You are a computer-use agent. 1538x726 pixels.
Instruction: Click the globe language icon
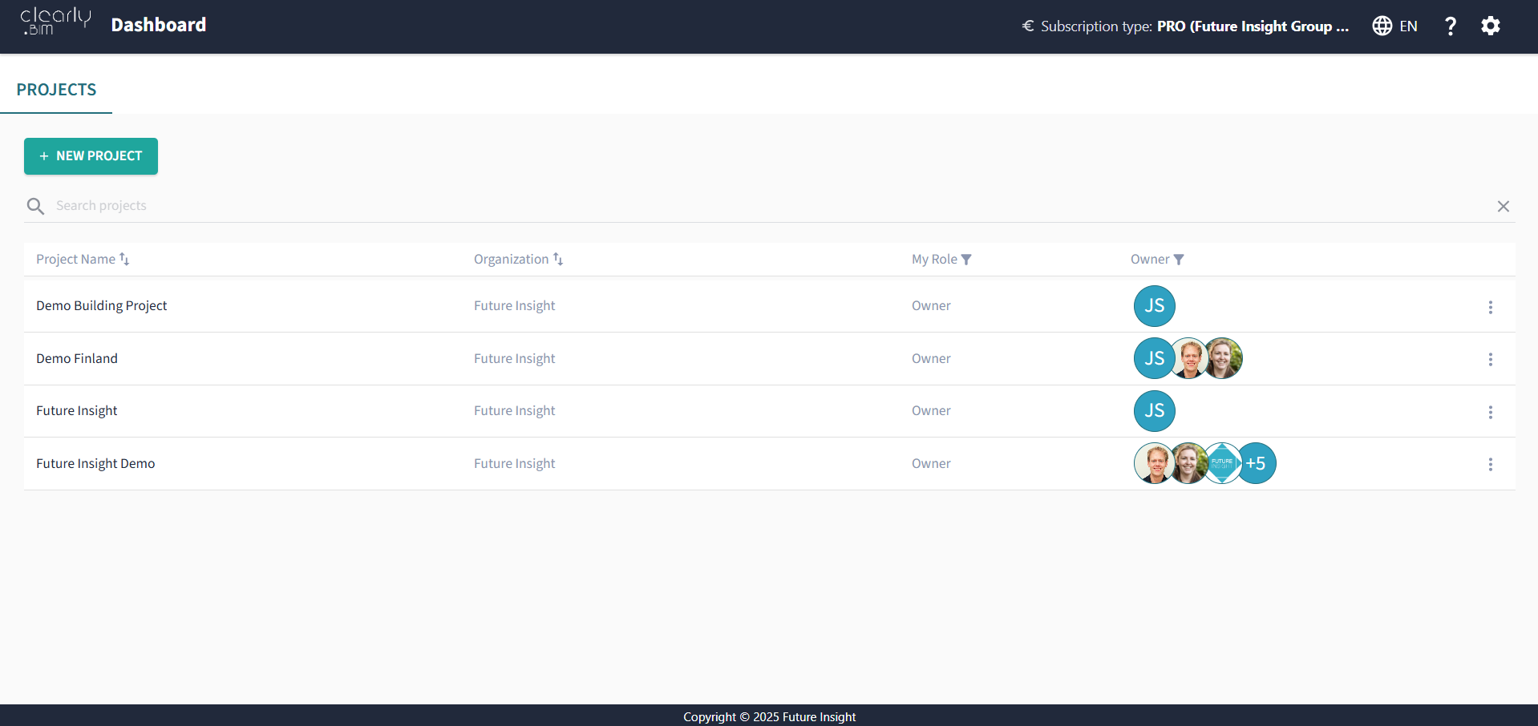click(x=1382, y=26)
